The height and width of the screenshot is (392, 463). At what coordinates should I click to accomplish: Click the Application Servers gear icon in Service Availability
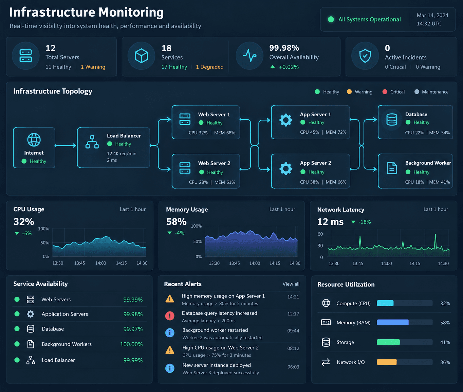click(31, 314)
